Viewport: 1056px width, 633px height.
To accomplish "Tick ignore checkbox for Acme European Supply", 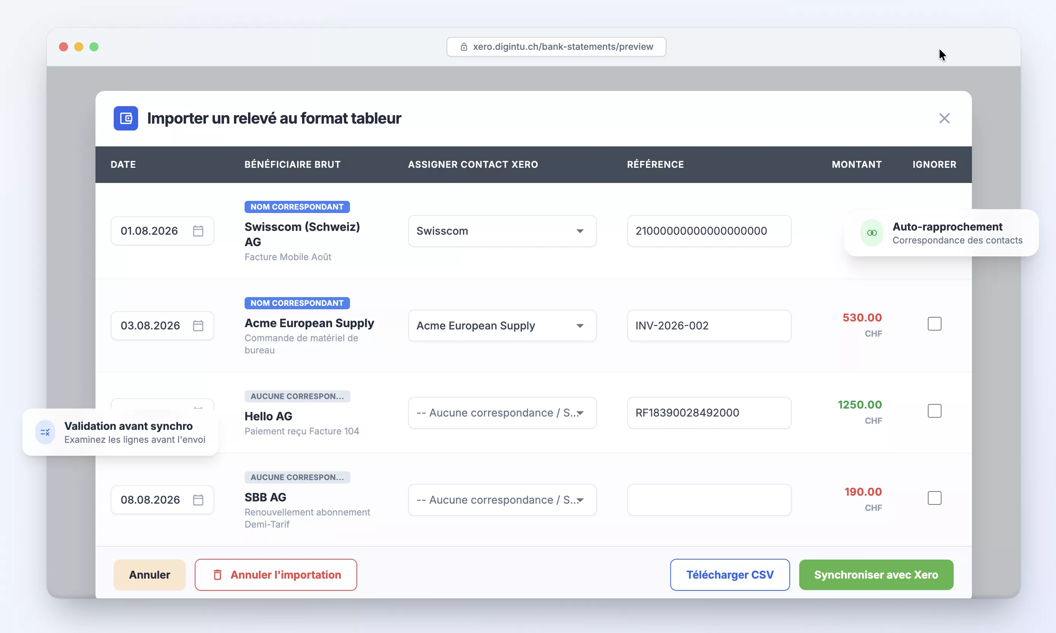I will (934, 324).
